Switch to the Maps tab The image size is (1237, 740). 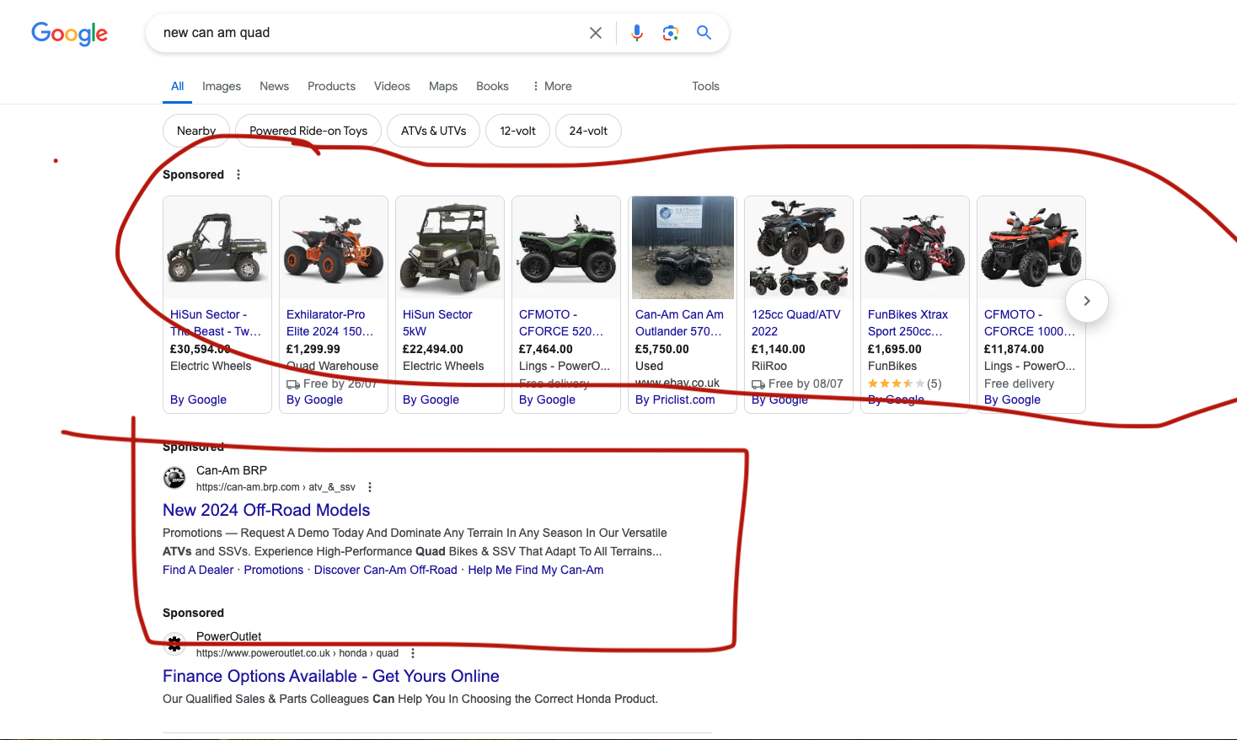tap(443, 86)
